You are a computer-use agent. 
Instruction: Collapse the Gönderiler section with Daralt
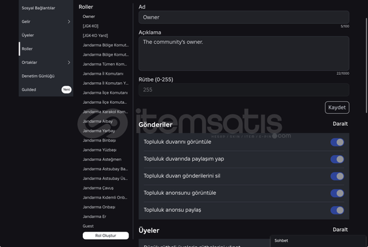pyautogui.click(x=340, y=124)
